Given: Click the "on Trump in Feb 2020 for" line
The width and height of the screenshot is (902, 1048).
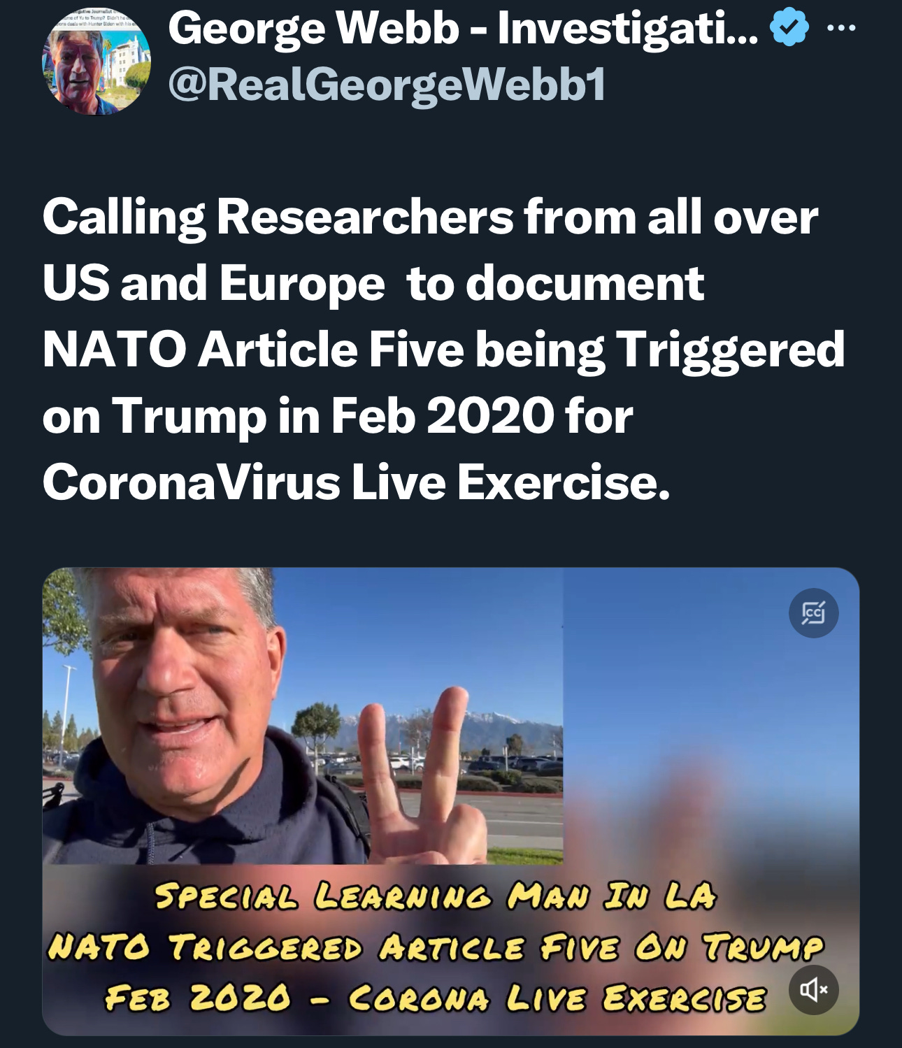Looking at the screenshot, I should pyautogui.click(x=338, y=416).
